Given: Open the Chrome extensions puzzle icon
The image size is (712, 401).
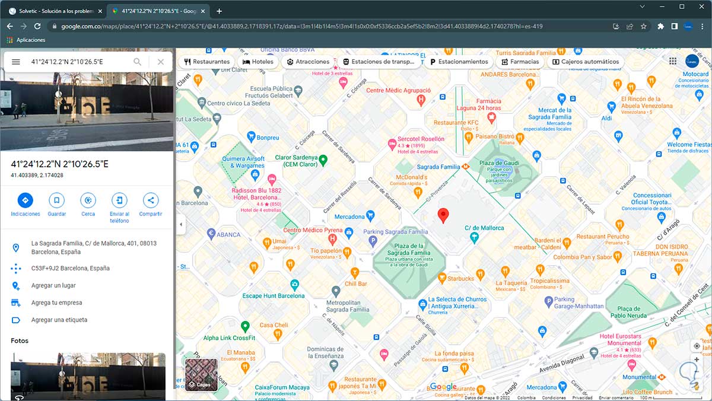Looking at the screenshot, I should [661, 26].
